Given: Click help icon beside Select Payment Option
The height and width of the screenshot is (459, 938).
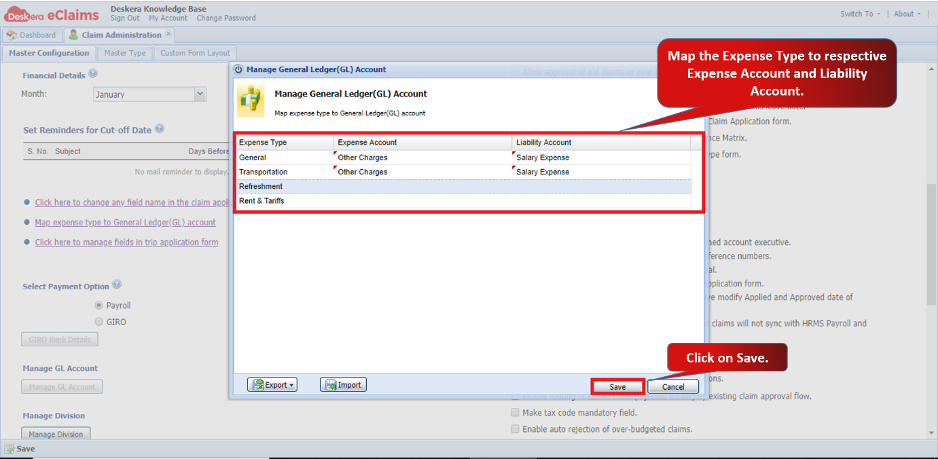Looking at the screenshot, I should click(117, 284).
